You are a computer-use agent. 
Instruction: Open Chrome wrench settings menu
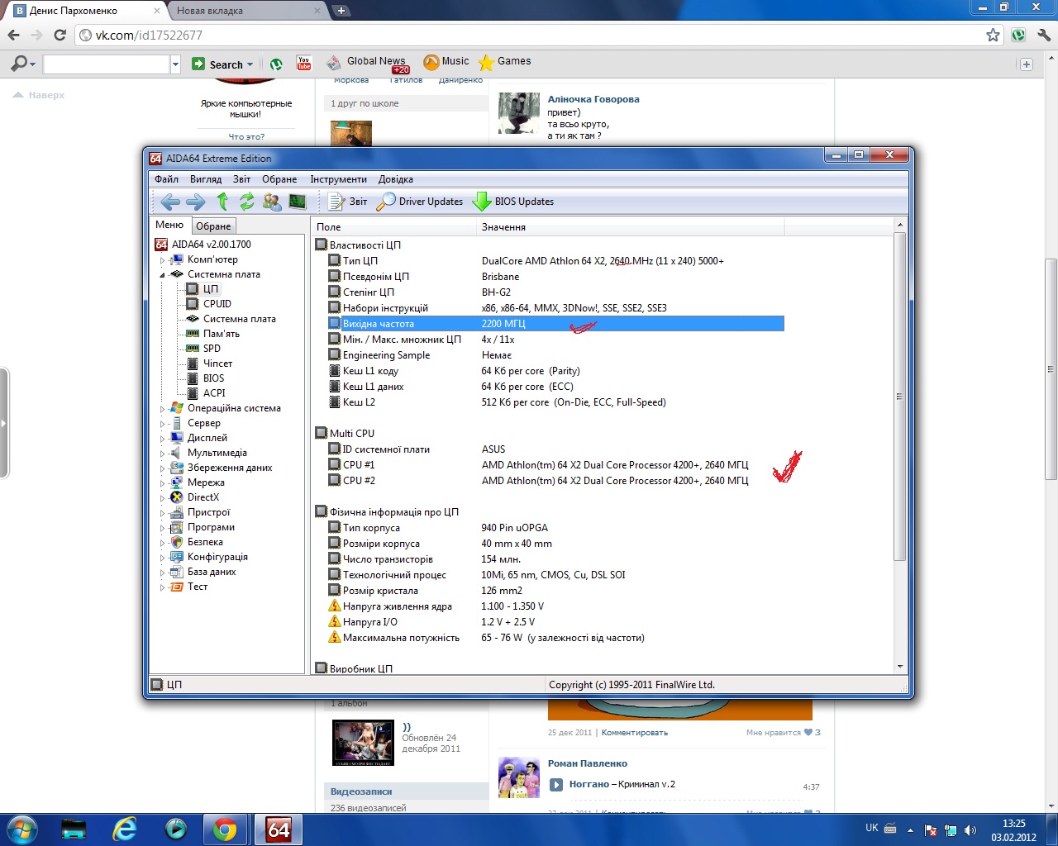[1044, 35]
